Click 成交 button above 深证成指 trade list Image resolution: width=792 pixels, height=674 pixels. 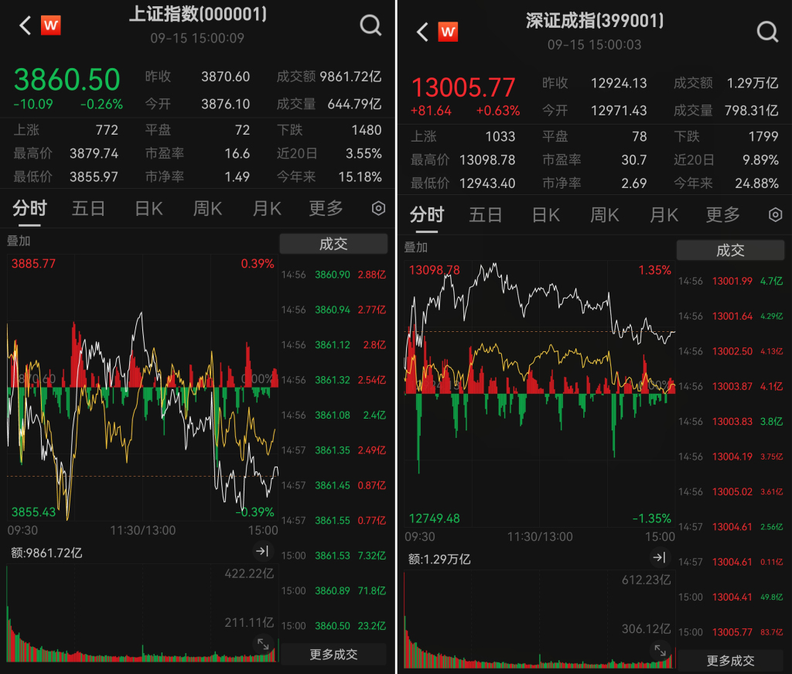(x=730, y=250)
